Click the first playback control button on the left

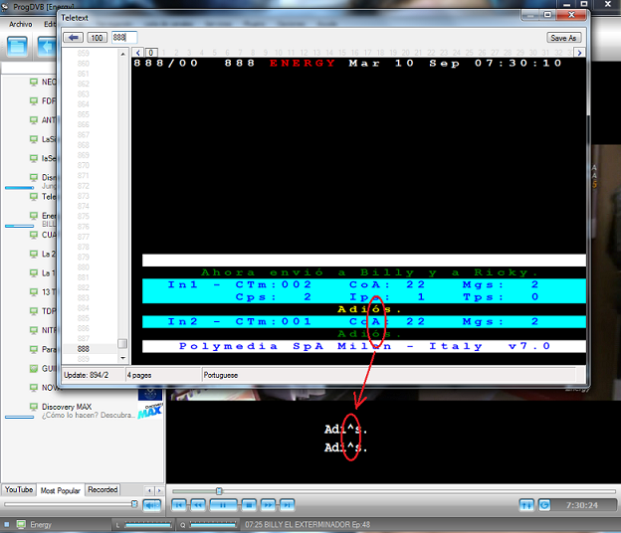(x=180, y=505)
